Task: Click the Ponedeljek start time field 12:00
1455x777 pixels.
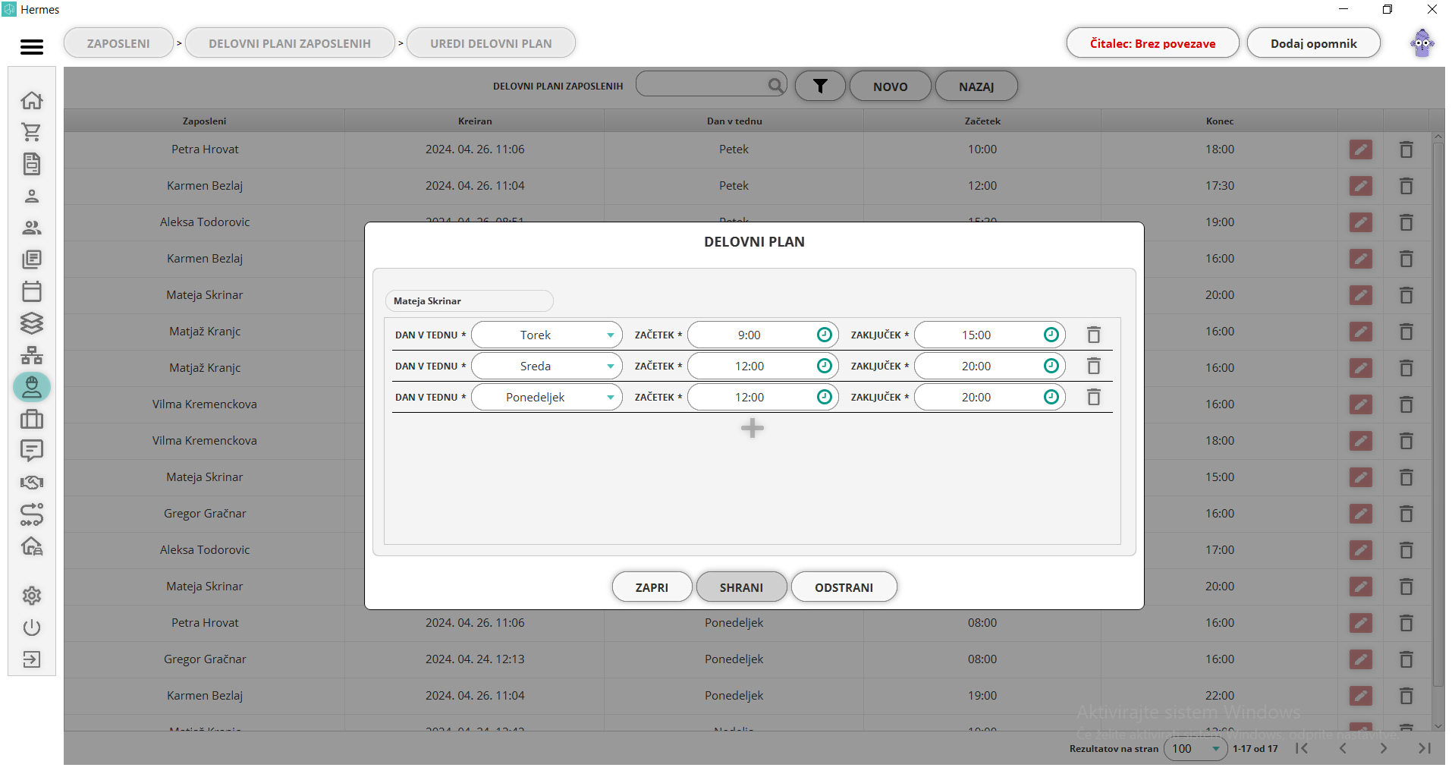Action: pos(763,397)
